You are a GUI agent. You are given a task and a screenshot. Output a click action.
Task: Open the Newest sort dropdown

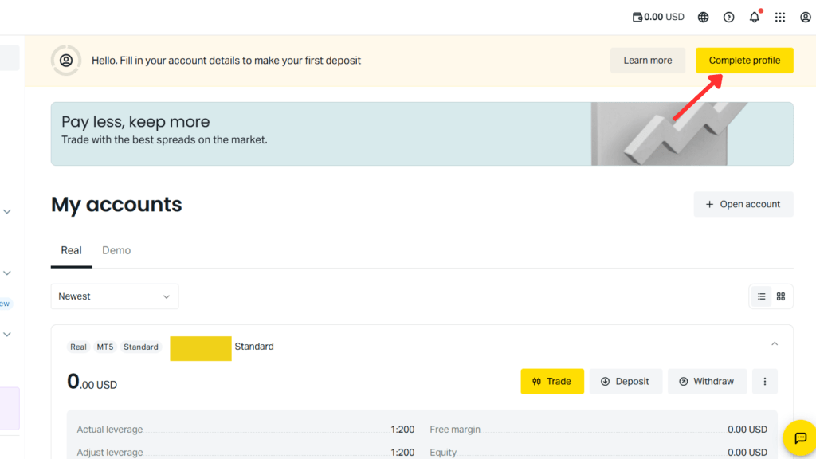tap(115, 296)
